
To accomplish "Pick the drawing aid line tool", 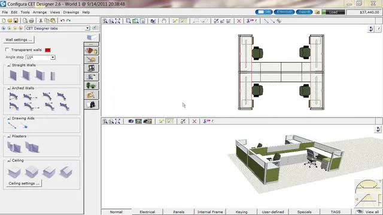I will click(x=12, y=125).
